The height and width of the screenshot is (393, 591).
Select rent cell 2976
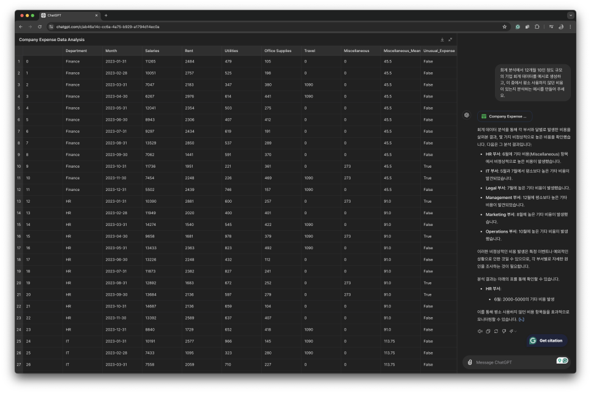(x=202, y=97)
